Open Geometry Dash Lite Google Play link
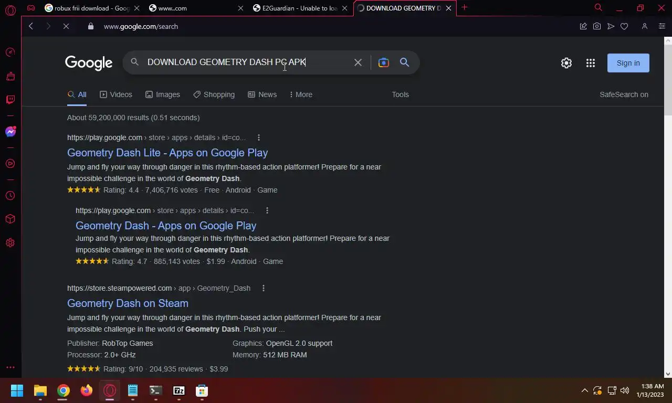Screen dimensions: 672x403 [x=167, y=153]
